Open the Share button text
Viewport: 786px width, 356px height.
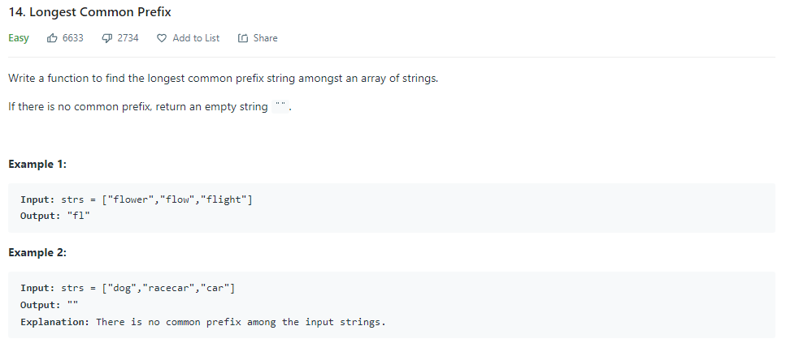265,38
